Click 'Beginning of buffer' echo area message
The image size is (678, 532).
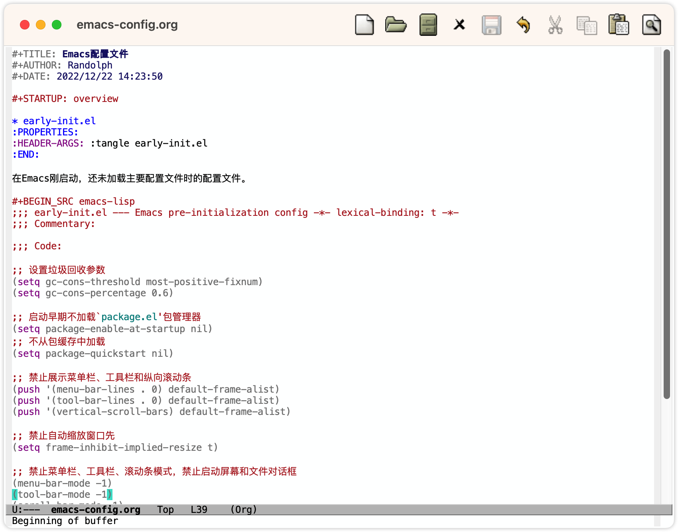point(65,521)
